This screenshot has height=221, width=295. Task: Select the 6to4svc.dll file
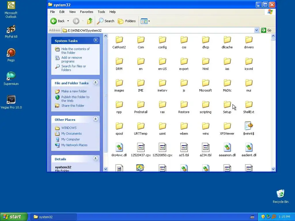pyautogui.click(x=119, y=150)
